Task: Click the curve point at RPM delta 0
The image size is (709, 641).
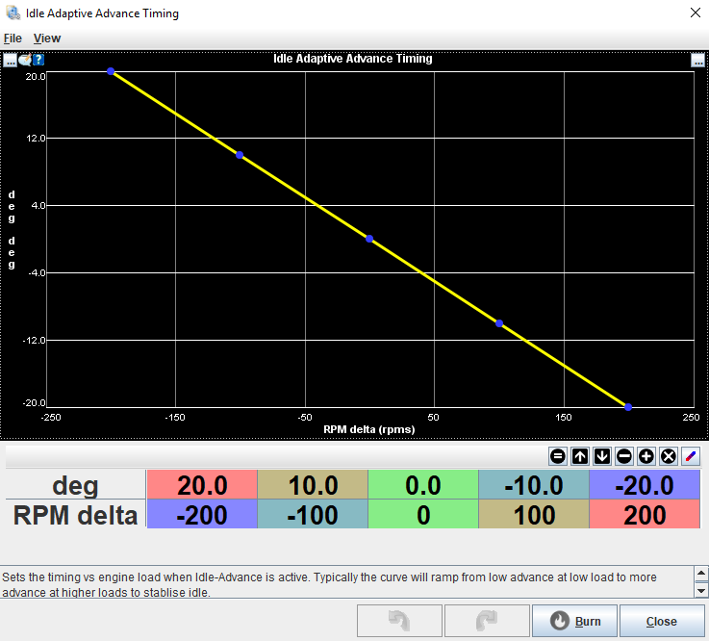Action: coord(369,239)
